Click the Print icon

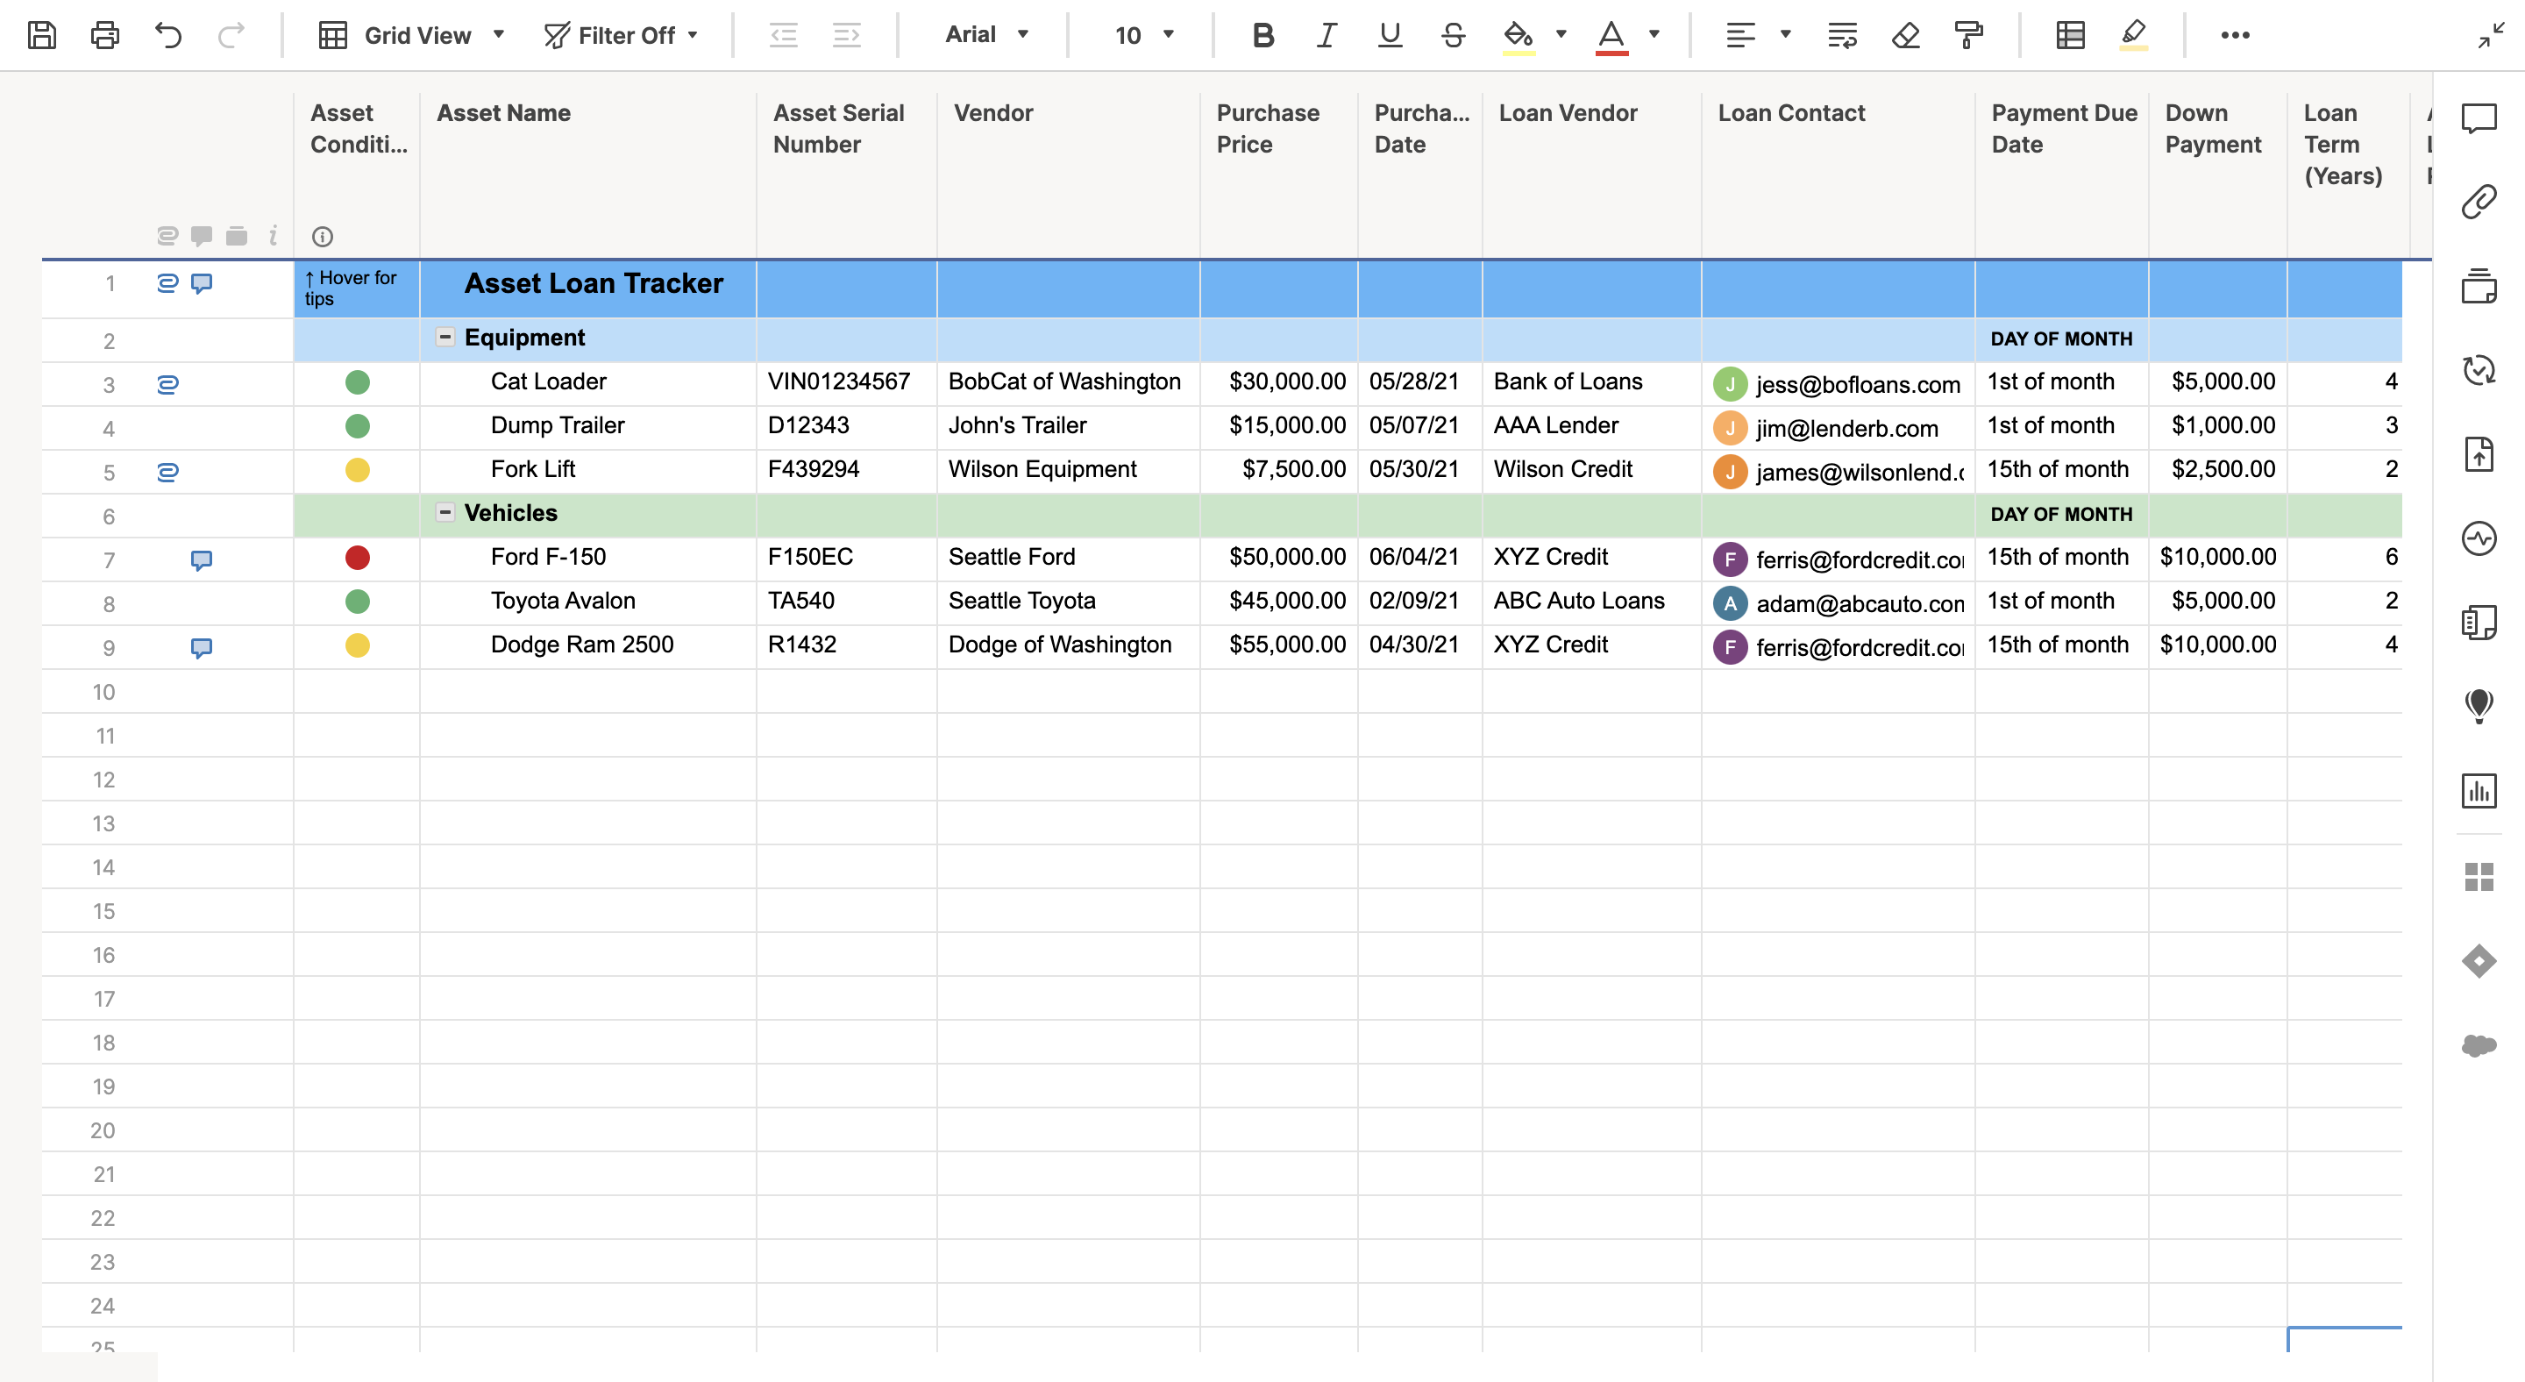click(x=105, y=35)
